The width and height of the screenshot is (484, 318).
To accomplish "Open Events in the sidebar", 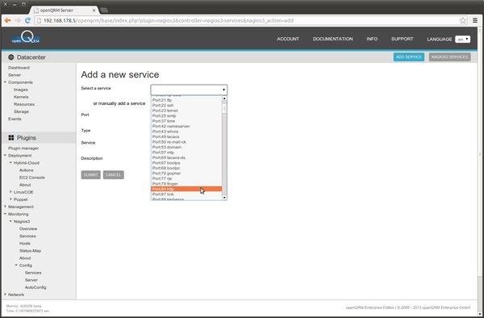I will (15, 119).
